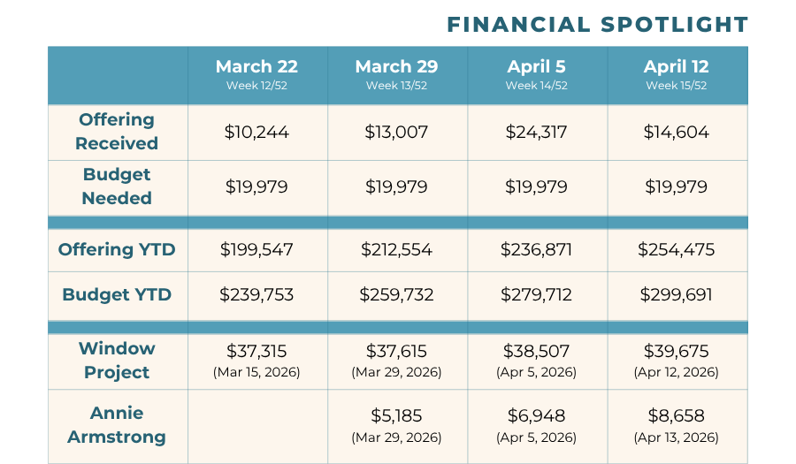
Task: Click the $37,315 Window Project amount
Action: 256,352
